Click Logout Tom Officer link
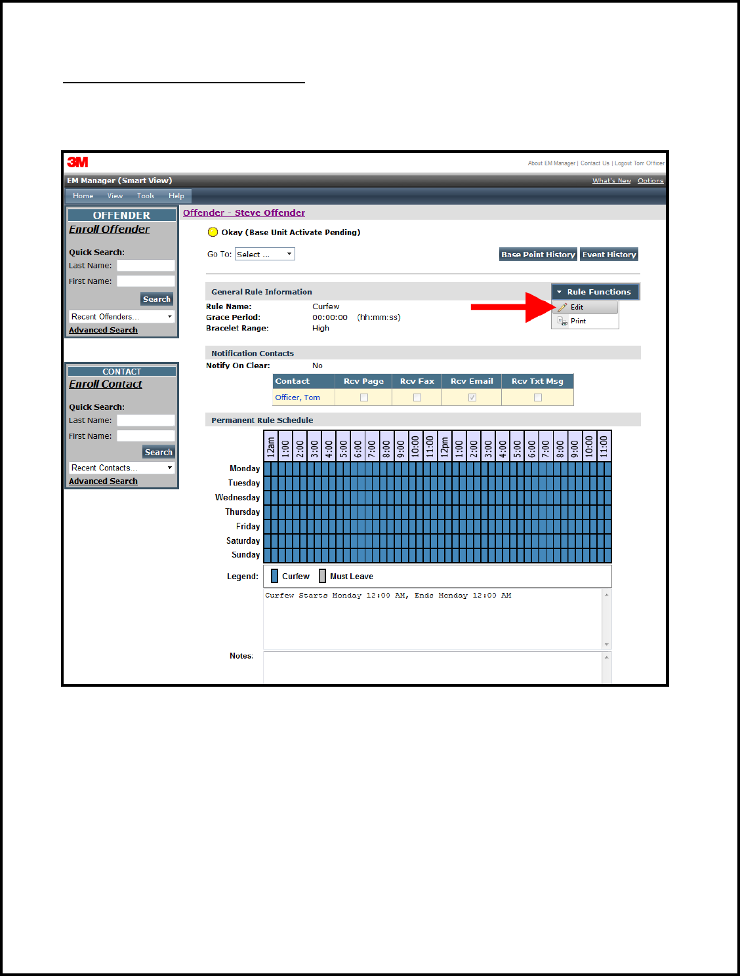The height and width of the screenshot is (976, 740). [640, 163]
